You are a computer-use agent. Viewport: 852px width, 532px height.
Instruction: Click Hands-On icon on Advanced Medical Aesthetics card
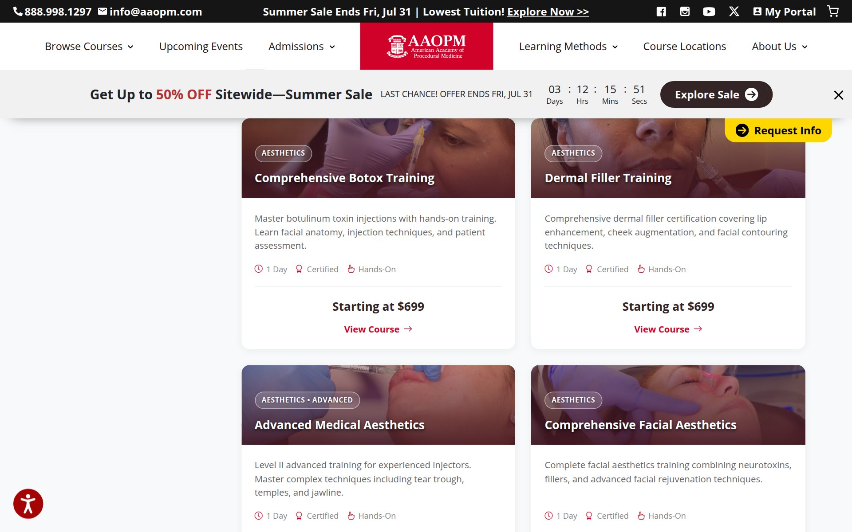point(351,516)
